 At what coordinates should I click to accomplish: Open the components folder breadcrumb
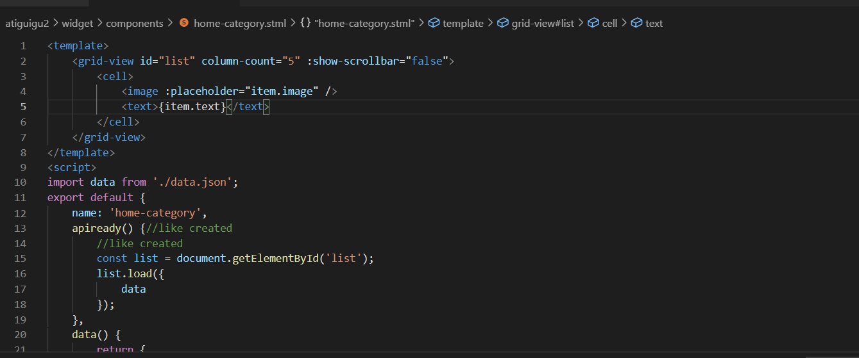(x=135, y=23)
